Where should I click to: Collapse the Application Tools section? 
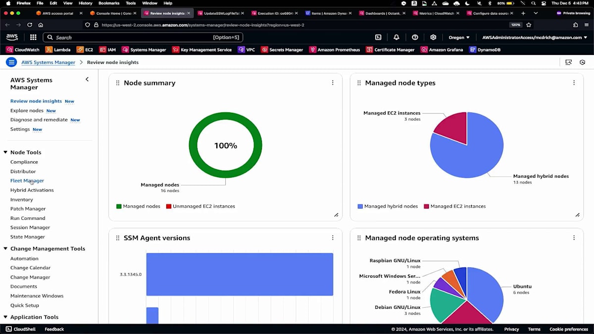5,317
